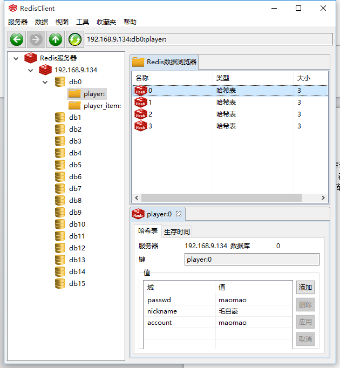Click the green up arrow button
Viewport: 340px width, 368px height.
point(56,39)
